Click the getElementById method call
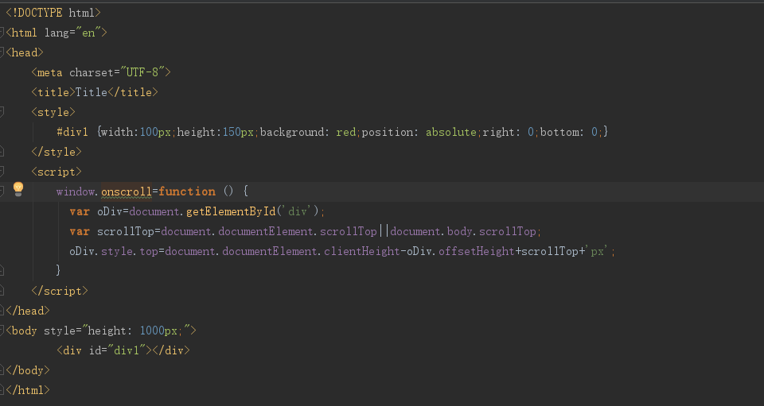Viewport: 764px width, 406px height. [231, 211]
